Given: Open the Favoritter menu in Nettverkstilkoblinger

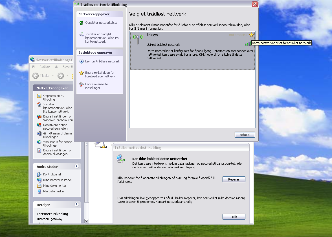Looking at the screenshot, I should coord(68,67).
